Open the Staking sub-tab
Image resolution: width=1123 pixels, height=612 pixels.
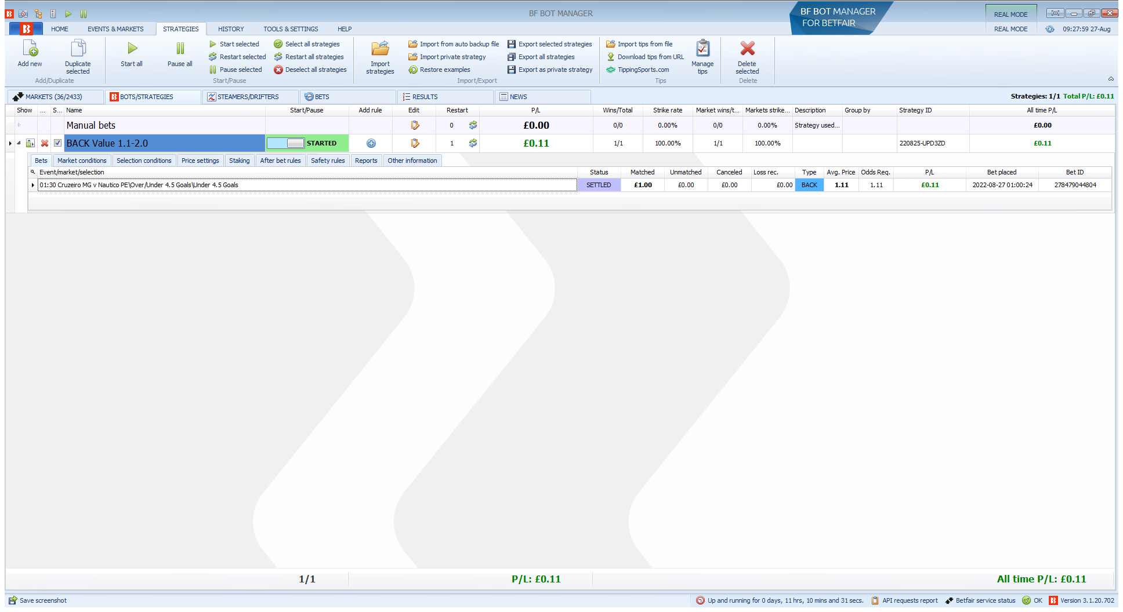(239, 161)
